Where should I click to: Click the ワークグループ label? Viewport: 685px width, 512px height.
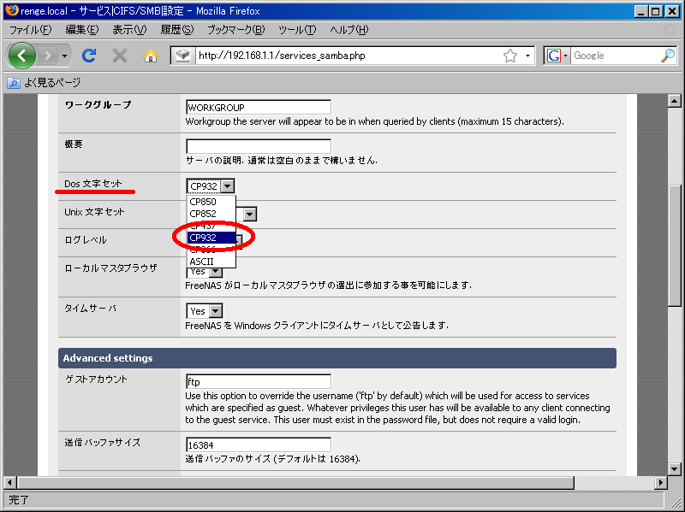(98, 104)
